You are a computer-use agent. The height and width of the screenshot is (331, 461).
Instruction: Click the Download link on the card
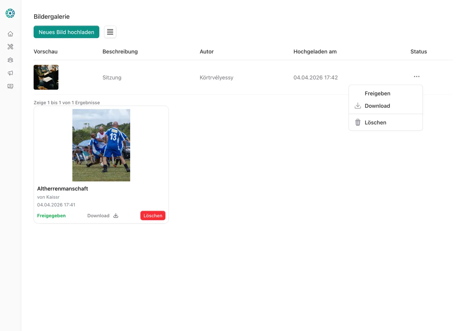(98, 216)
